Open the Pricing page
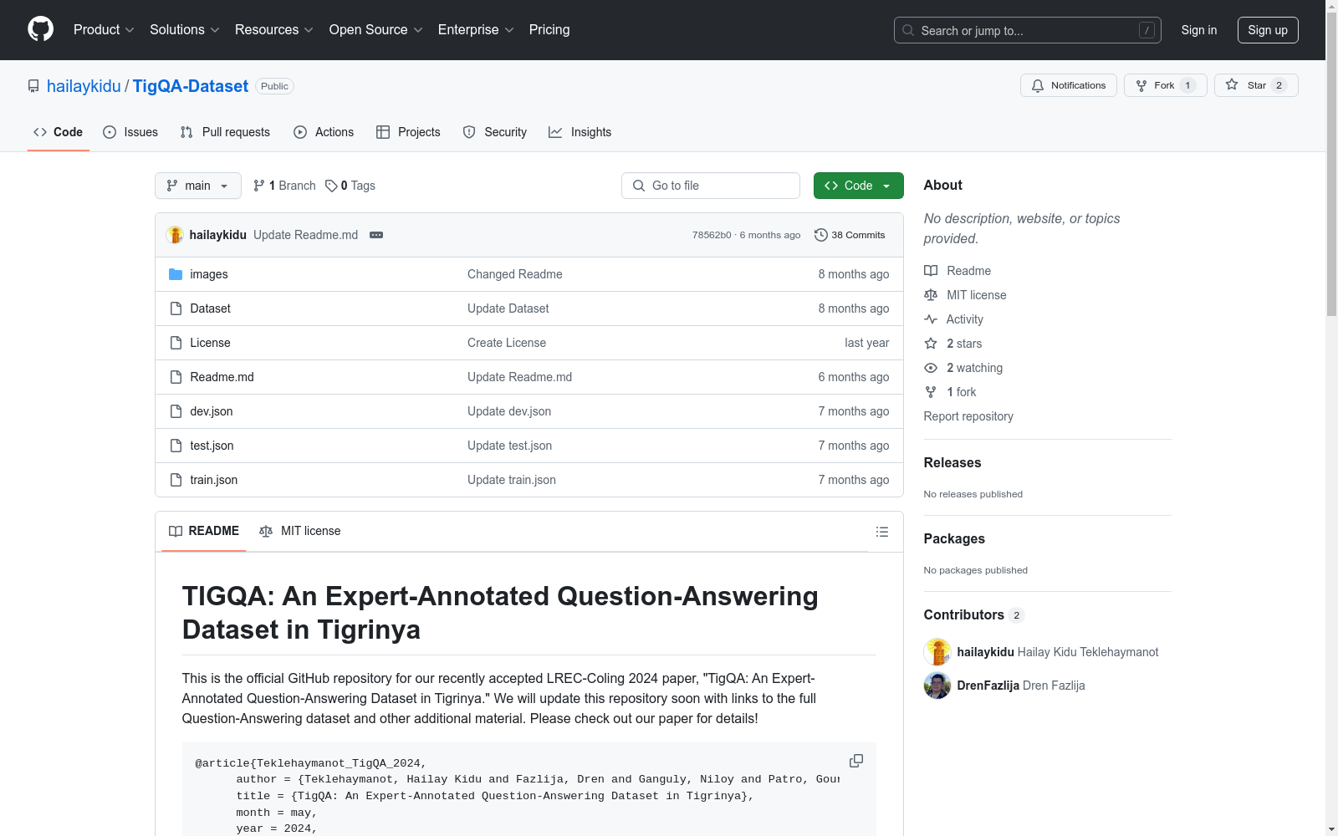The width and height of the screenshot is (1338, 836). click(x=549, y=30)
